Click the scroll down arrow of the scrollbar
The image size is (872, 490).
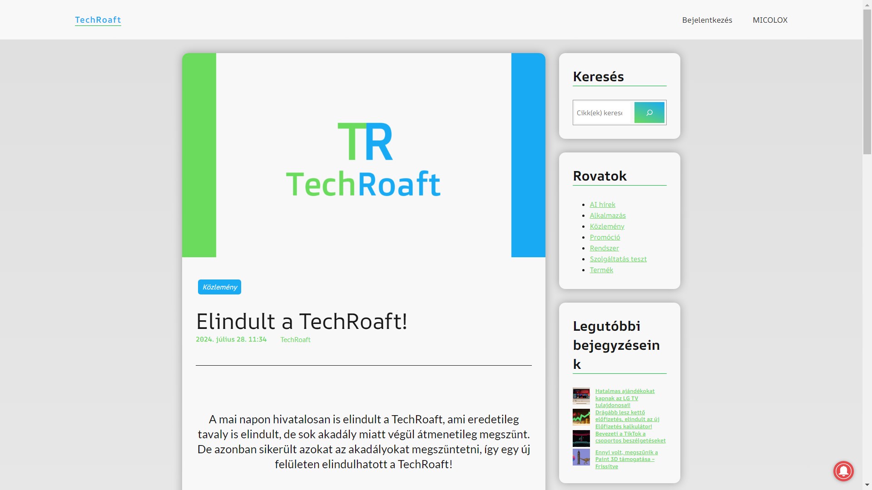click(x=867, y=485)
